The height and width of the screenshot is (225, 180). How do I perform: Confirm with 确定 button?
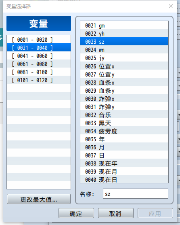tap(76, 213)
